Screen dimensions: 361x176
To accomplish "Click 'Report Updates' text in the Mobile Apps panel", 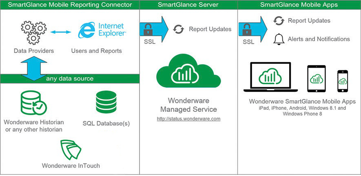I will pyautogui.click(x=309, y=21).
